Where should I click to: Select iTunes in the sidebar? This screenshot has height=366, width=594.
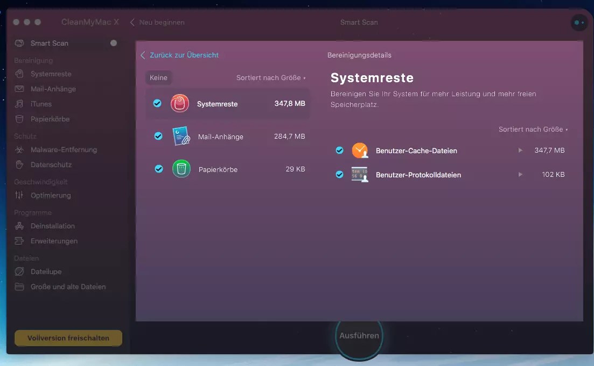pos(41,104)
